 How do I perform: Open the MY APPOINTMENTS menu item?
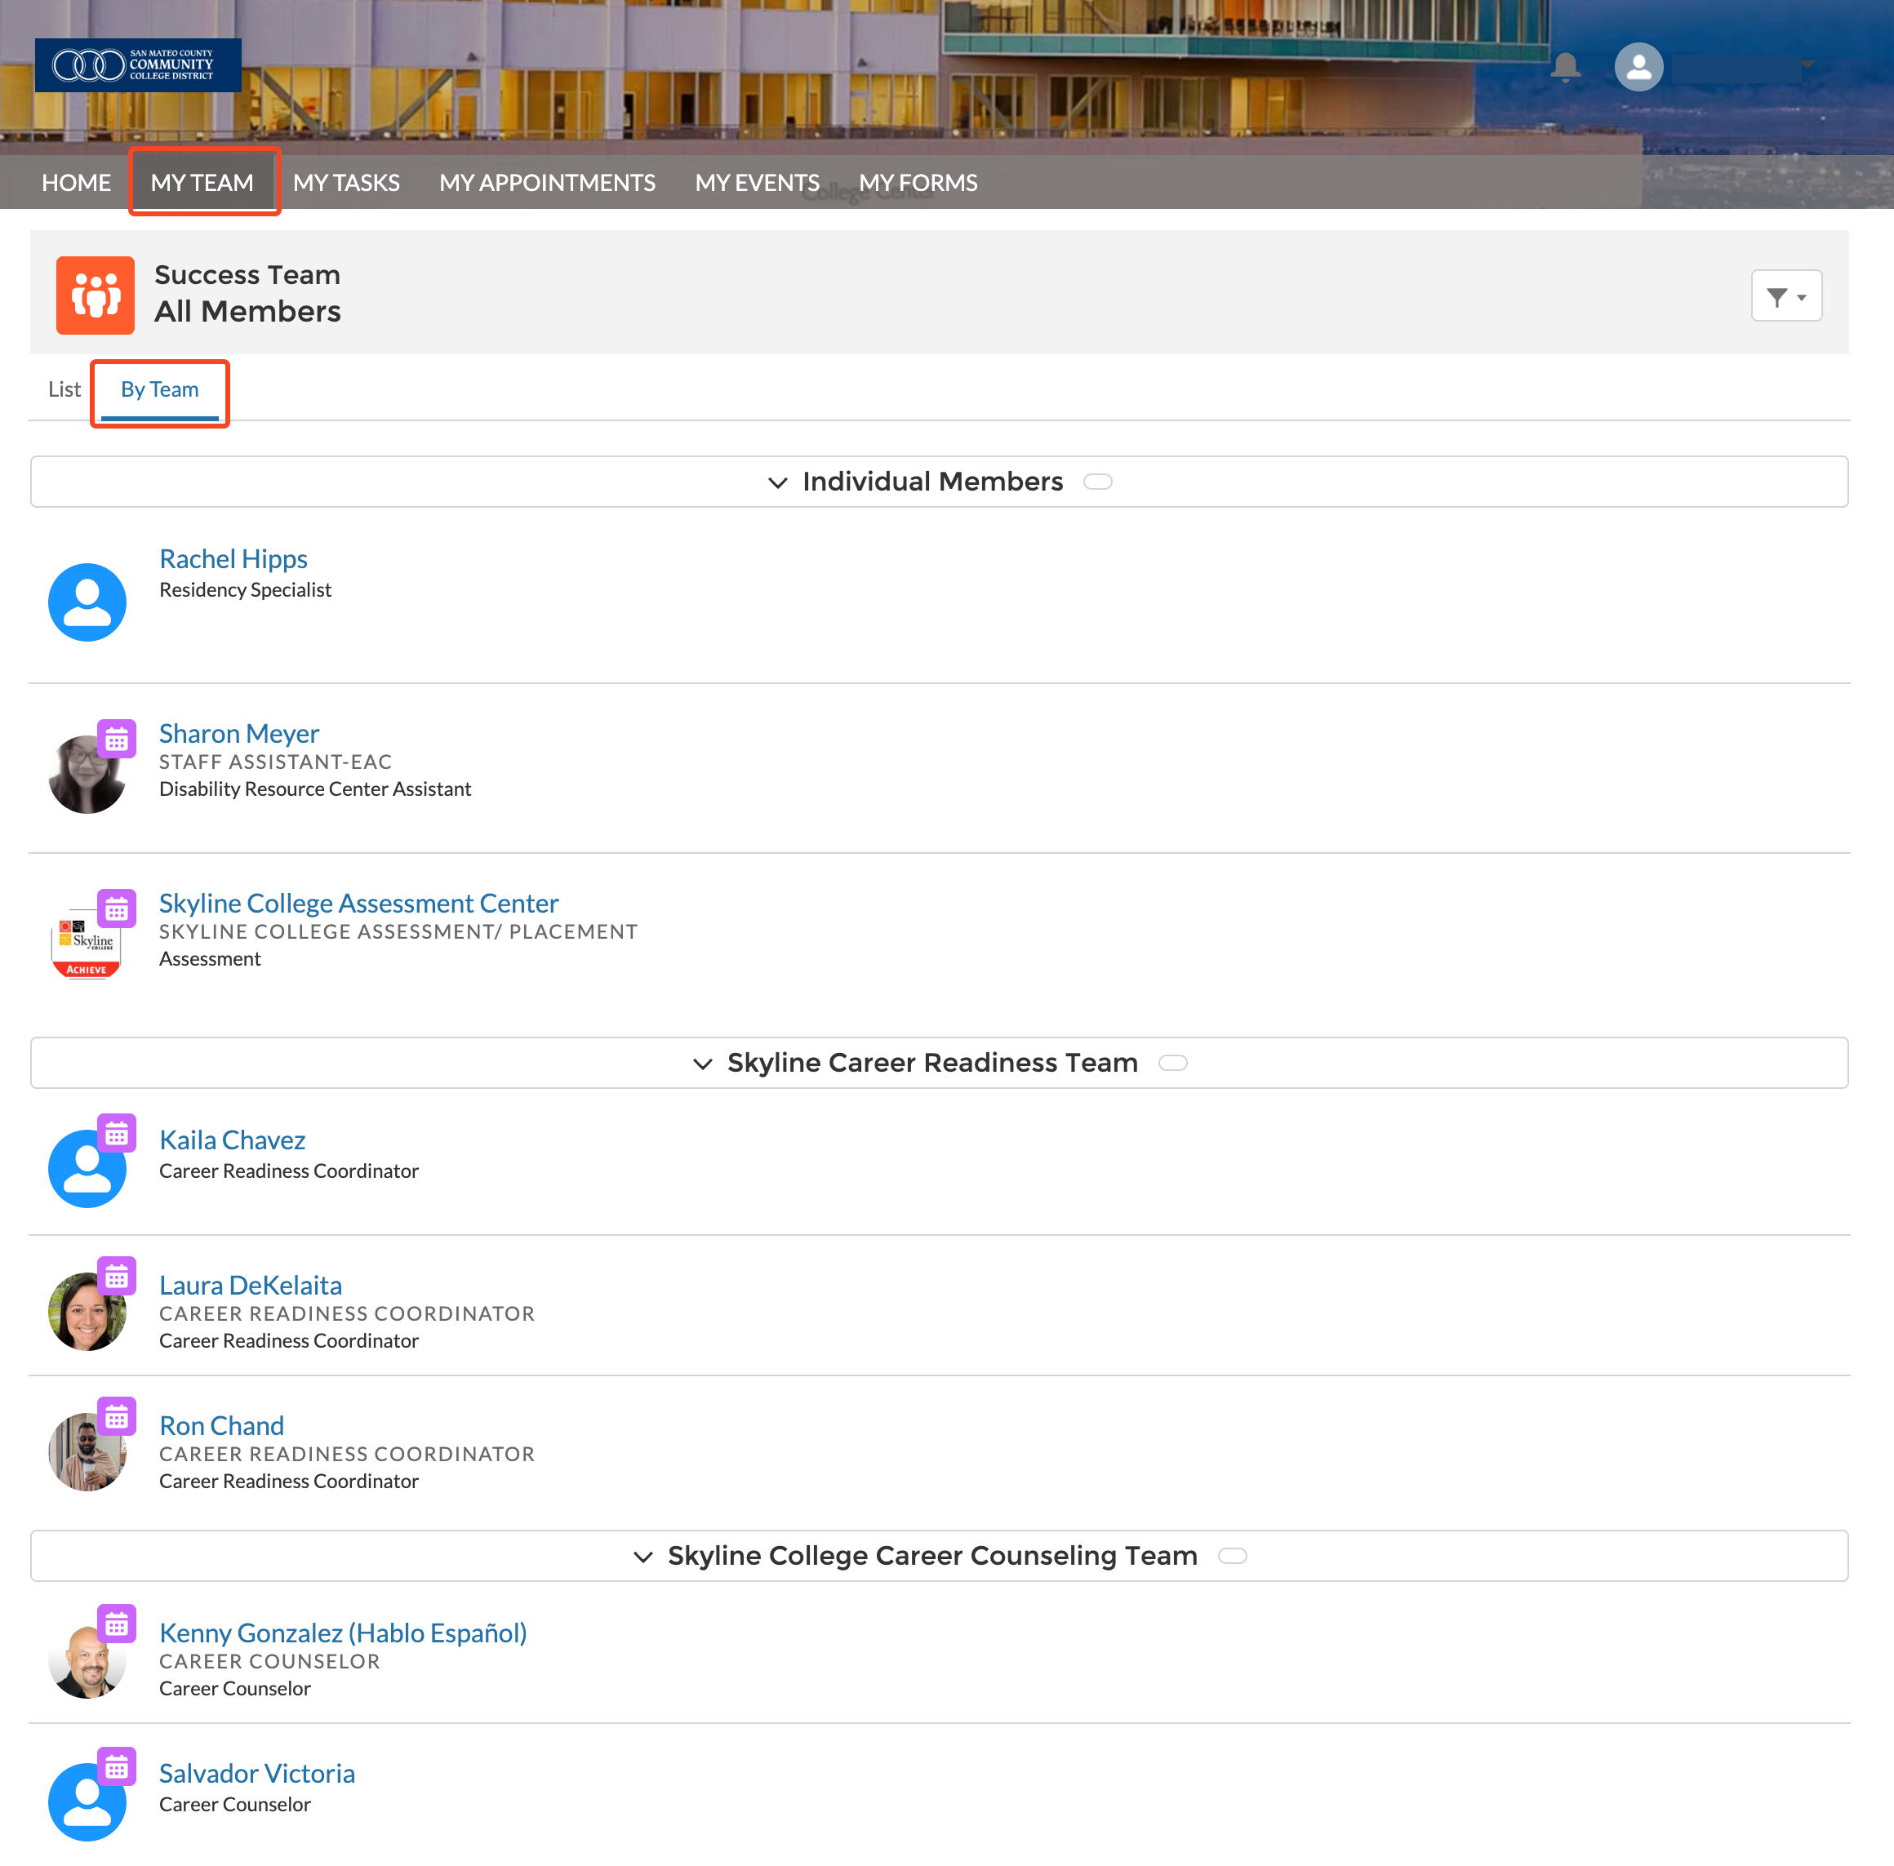point(547,182)
